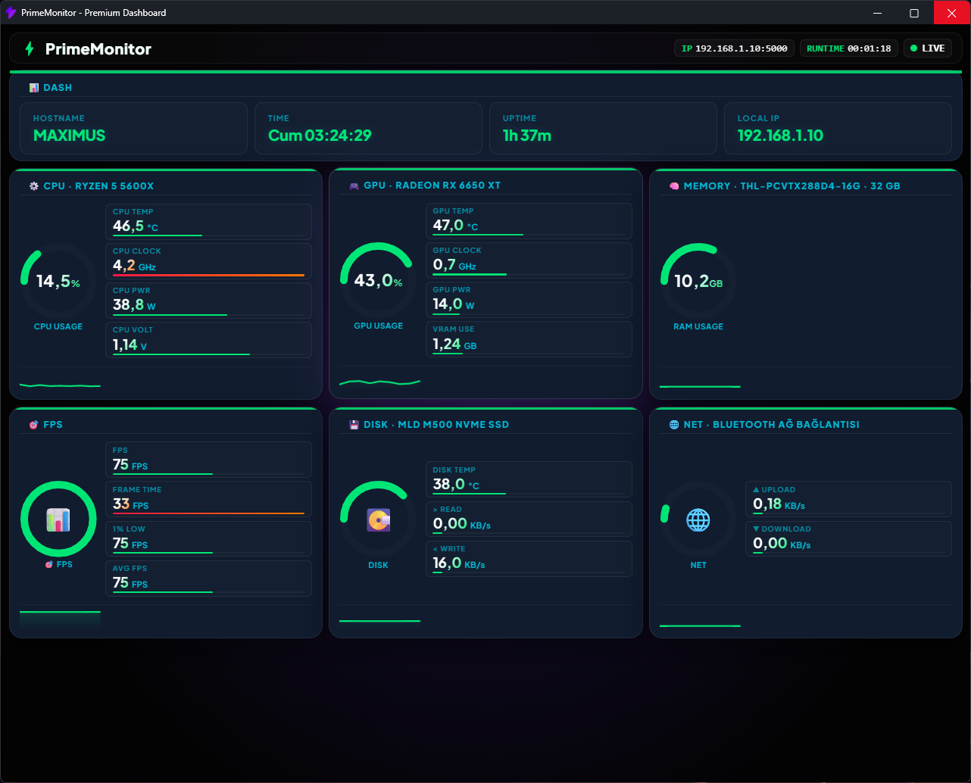Click the UPTIME 1h 37m card
Viewport: 971px width, 783px height.
pyautogui.click(x=603, y=129)
